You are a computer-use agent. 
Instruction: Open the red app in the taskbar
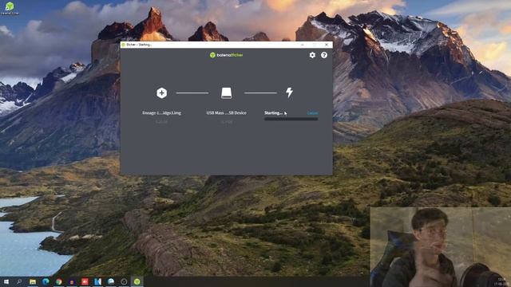click(x=85, y=281)
